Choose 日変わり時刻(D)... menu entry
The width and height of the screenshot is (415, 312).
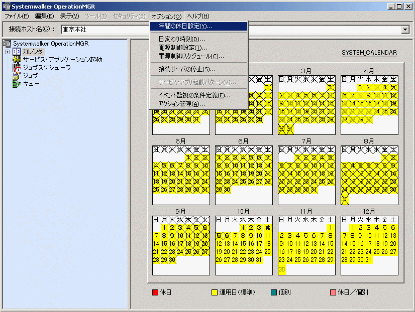tap(198, 39)
